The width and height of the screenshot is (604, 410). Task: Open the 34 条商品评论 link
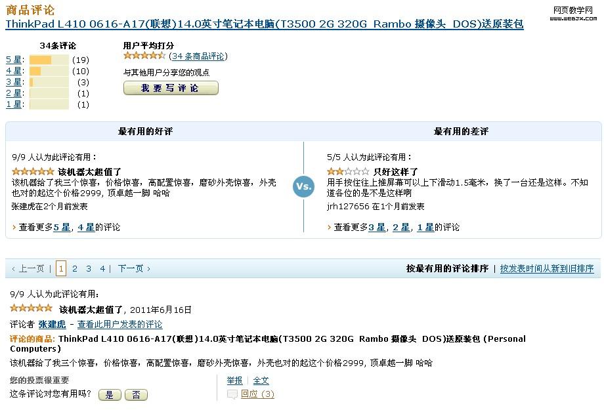pos(198,56)
